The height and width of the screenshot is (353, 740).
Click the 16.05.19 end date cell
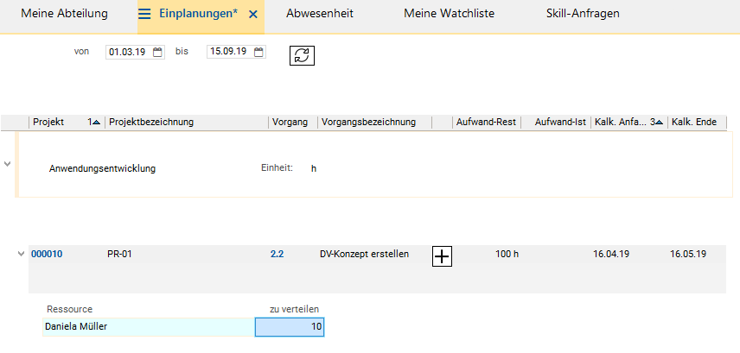click(x=688, y=255)
